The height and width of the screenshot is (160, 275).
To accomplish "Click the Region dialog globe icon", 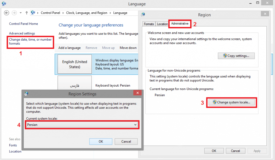I will click(143, 15).
